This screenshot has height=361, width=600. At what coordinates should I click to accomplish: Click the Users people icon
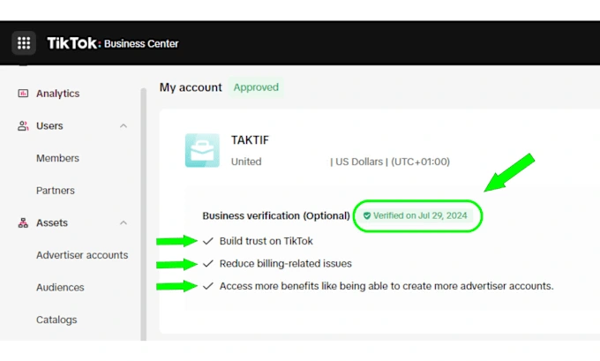(23, 126)
